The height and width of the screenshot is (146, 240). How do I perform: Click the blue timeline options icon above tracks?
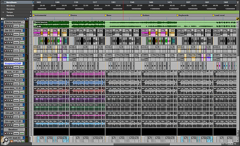tap(26, 19)
